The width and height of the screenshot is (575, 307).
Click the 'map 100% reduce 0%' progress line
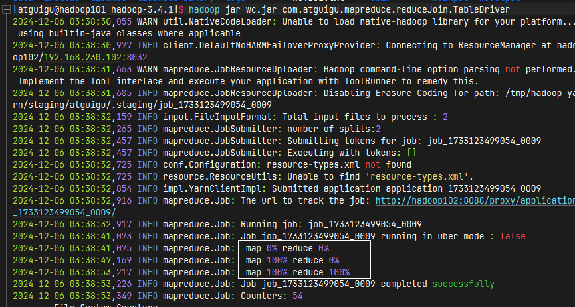[x=292, y=260]
